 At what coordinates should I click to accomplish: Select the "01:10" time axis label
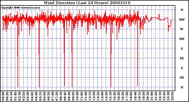pos(11,96)
